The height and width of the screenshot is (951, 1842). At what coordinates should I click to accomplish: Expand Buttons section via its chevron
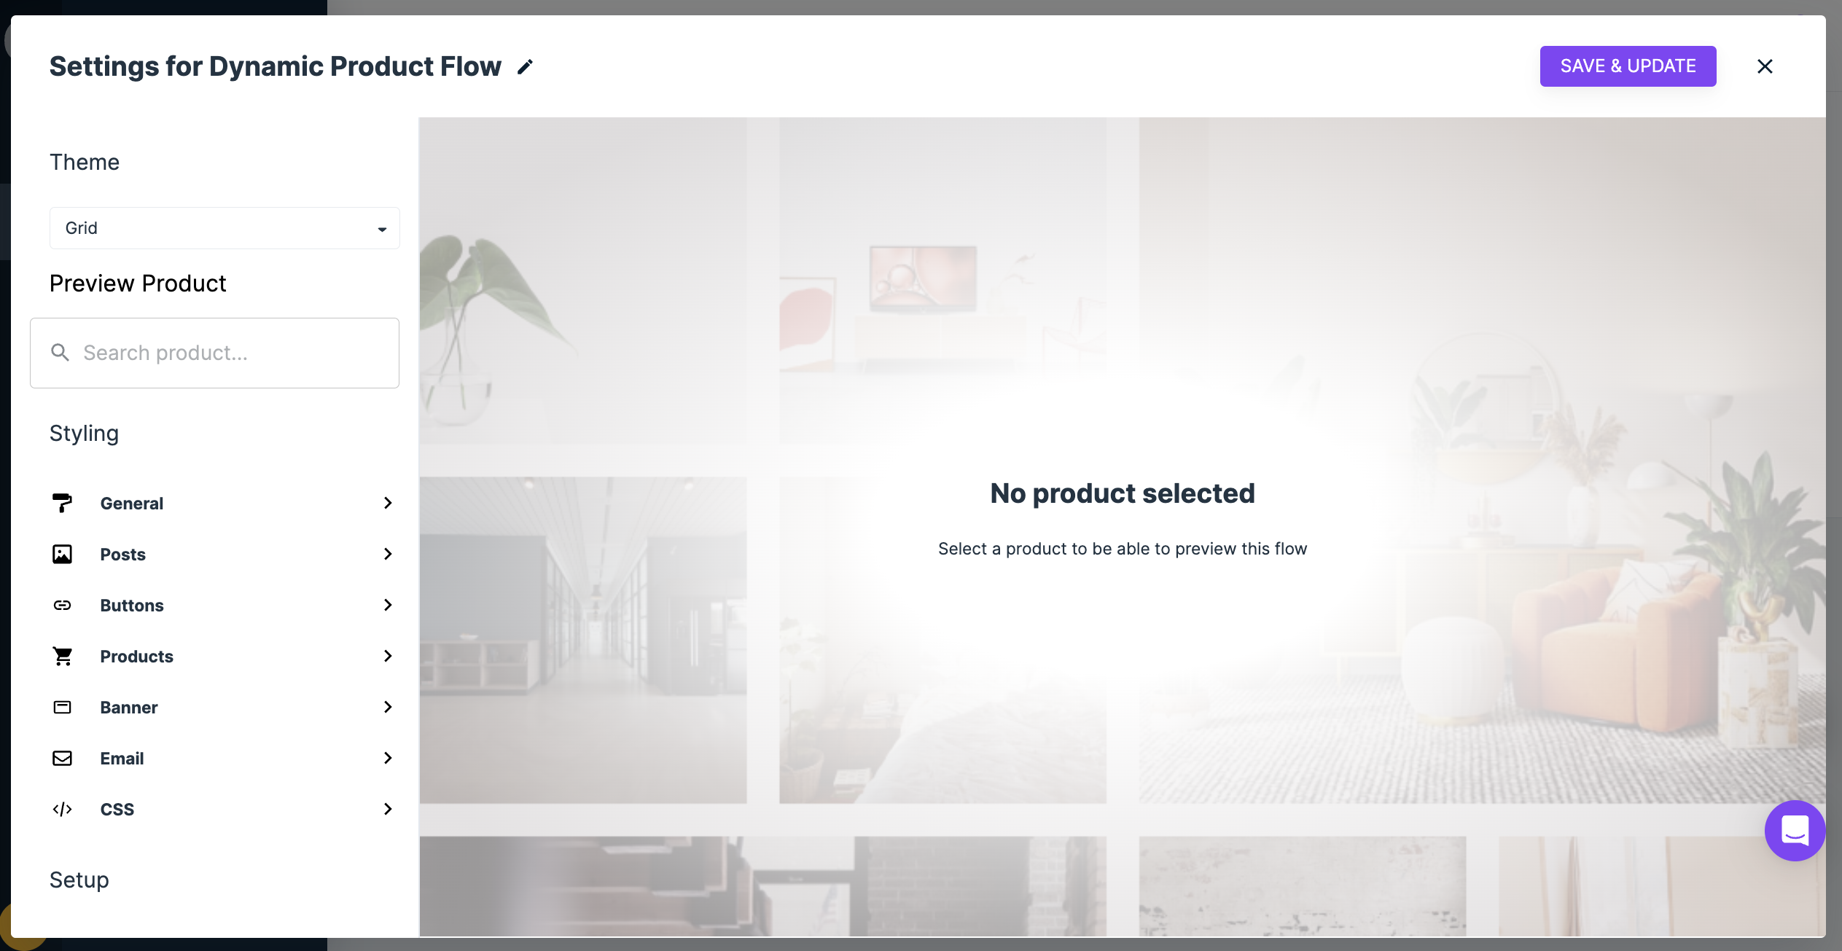(x=388, y=605)
